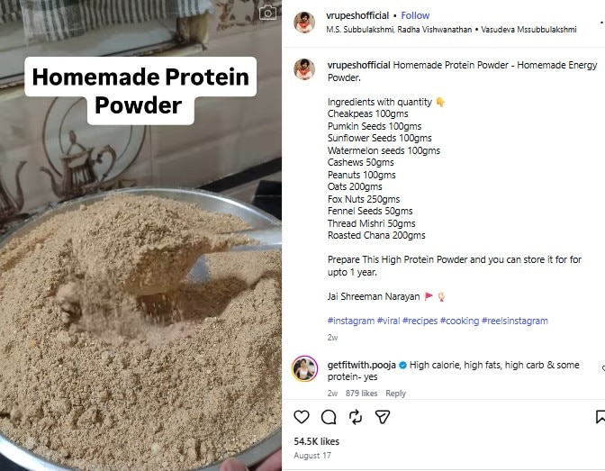Click the verified badge next to getfitwith.pooja

(402, 366)
